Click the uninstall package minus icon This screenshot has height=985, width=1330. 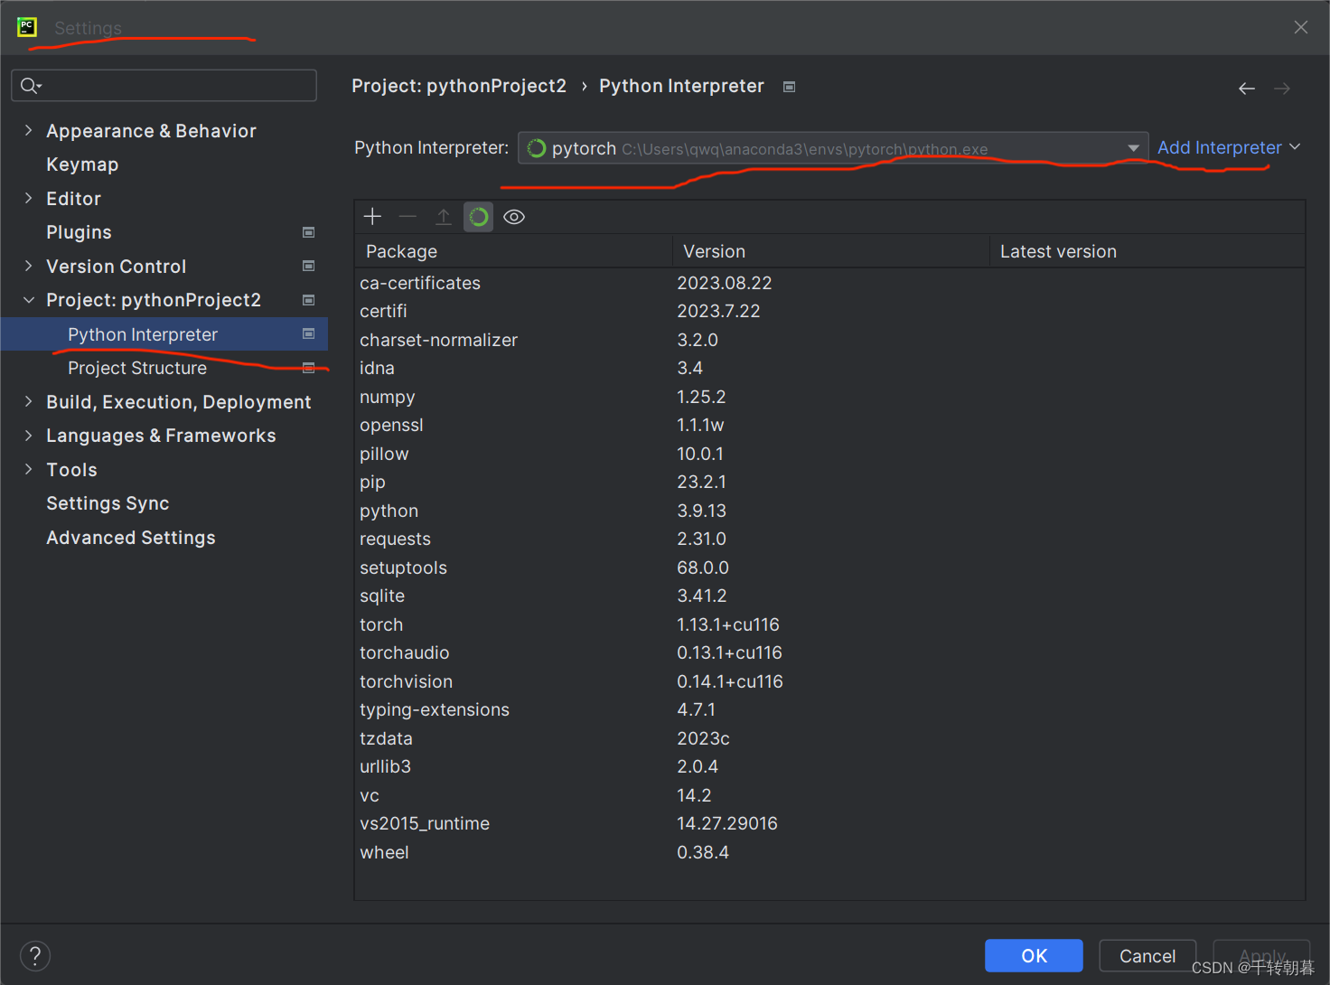coord(407,217)
